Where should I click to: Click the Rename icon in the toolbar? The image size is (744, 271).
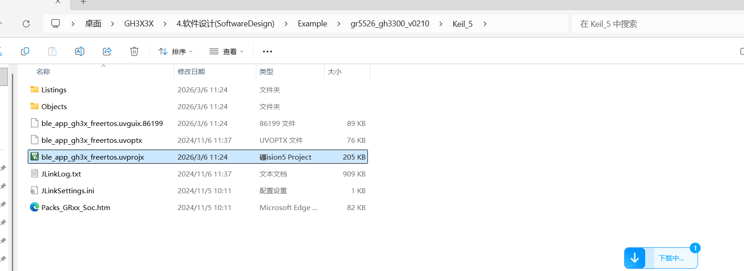[x=80, y=51]
